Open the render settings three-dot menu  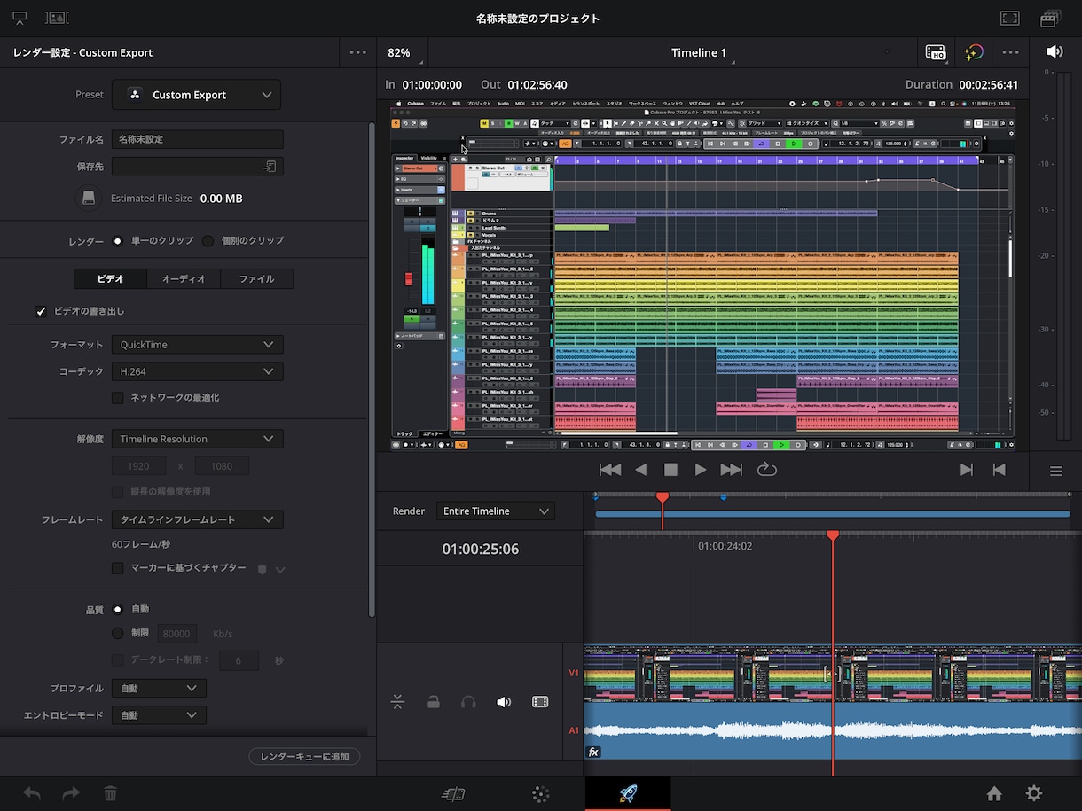point(358,52)
